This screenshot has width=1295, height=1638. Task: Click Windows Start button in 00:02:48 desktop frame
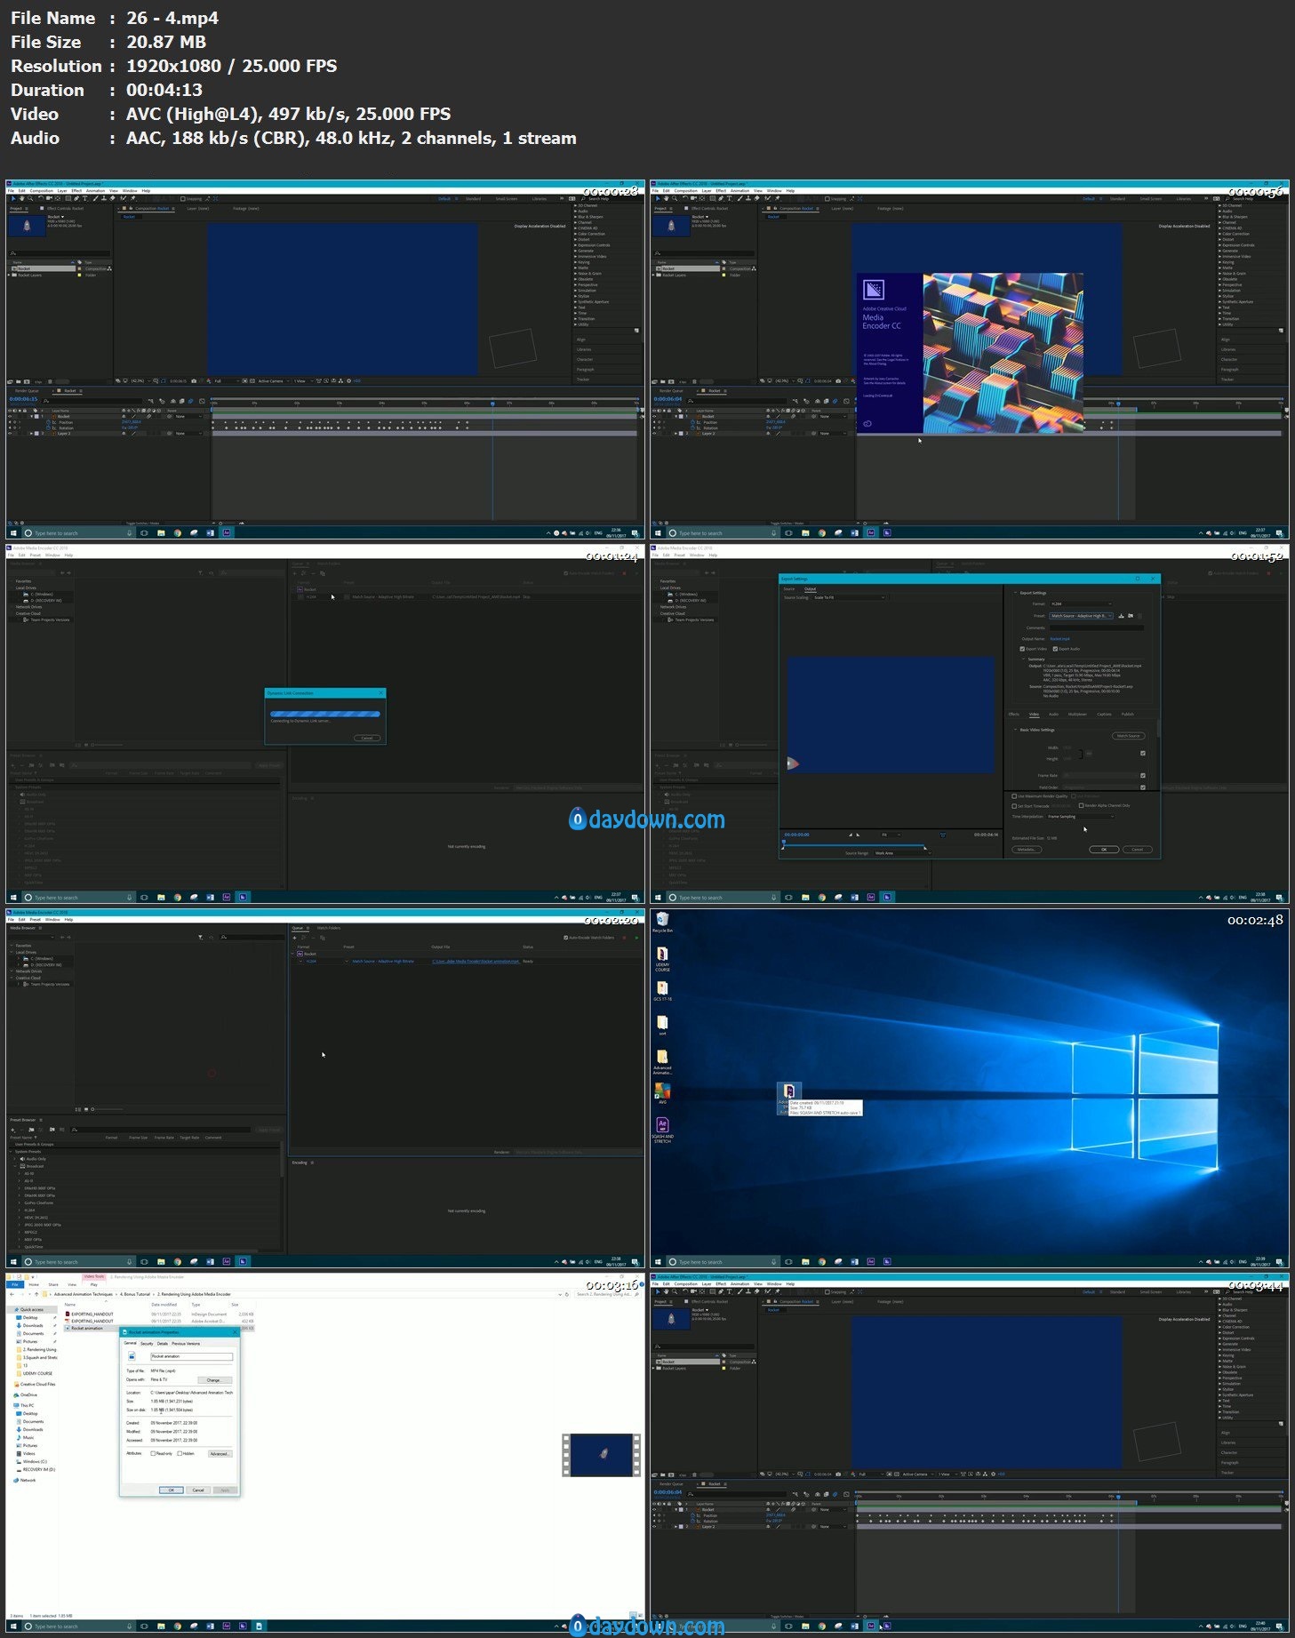657,1261
